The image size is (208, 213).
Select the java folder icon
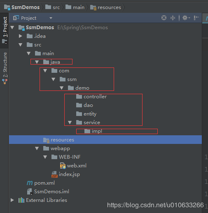point(46,62)
